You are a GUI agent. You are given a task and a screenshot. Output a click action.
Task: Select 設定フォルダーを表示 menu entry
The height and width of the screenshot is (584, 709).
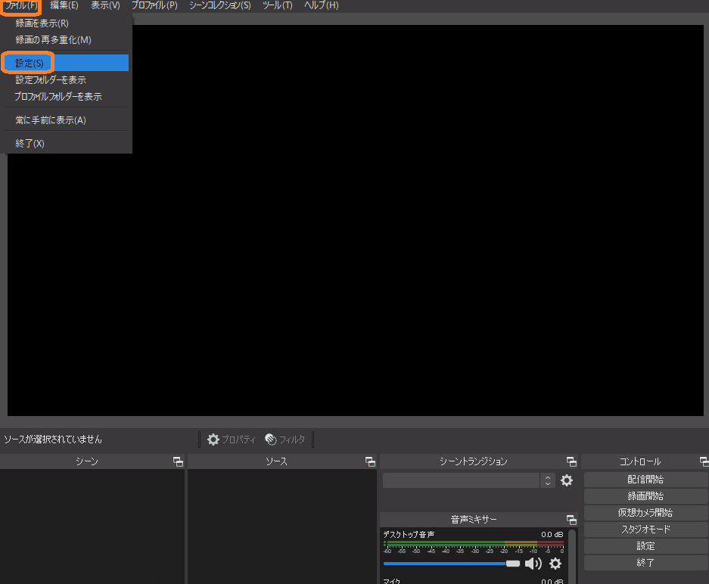click(66, 79)
